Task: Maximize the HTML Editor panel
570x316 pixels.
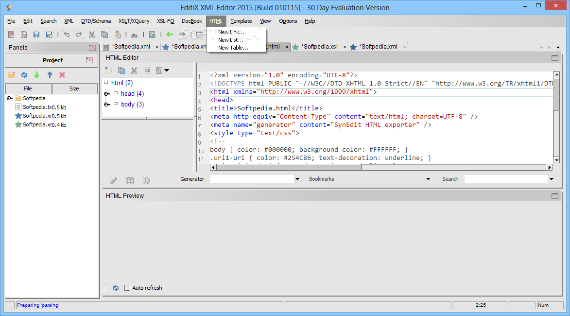Action: 555,58
